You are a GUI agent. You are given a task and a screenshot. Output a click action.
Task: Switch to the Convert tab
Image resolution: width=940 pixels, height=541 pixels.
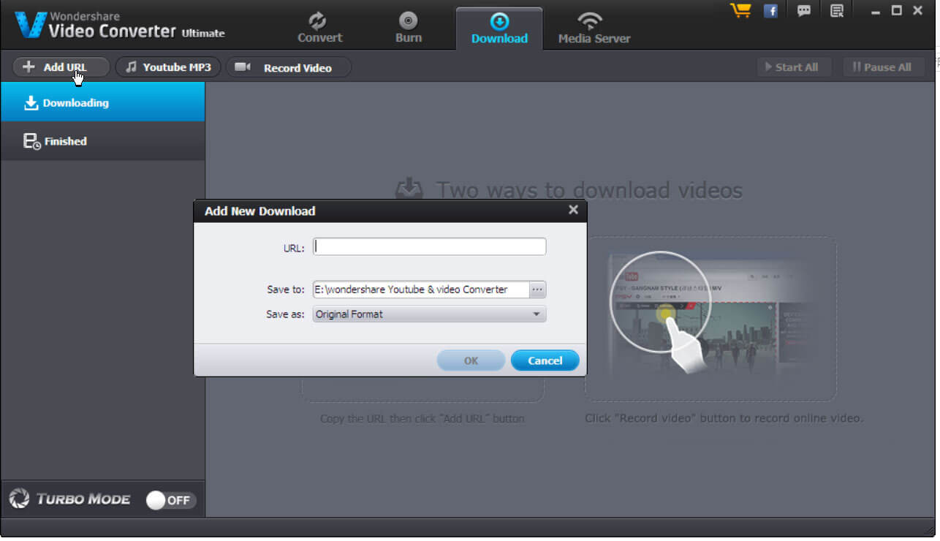[320, 28]
